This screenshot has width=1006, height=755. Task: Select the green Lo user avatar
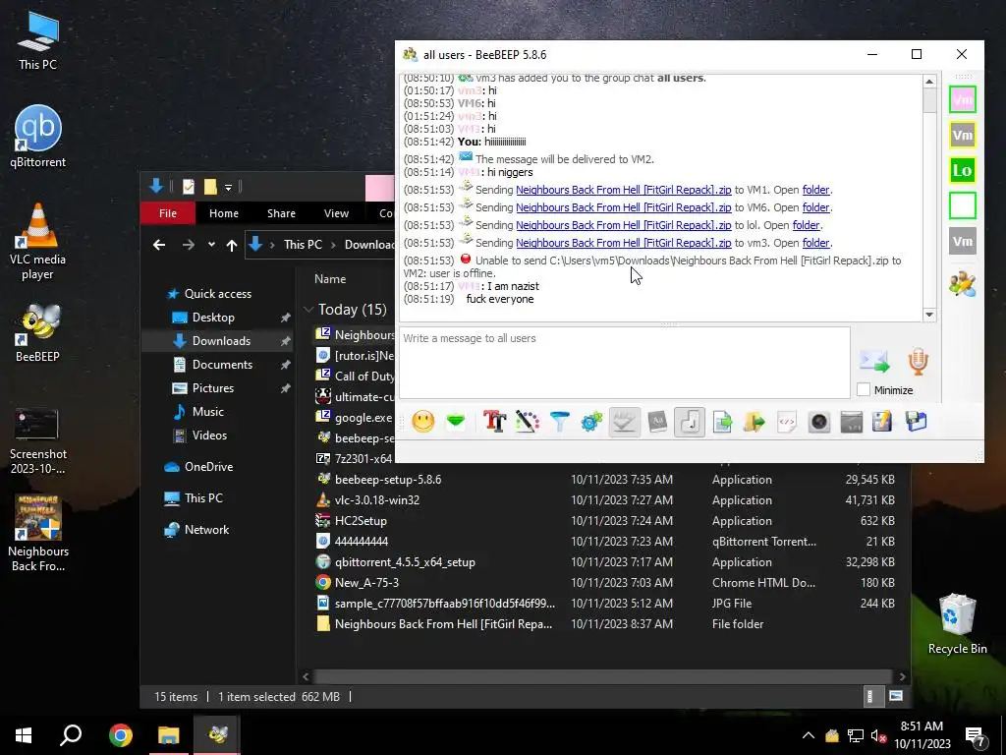point(963,170)
